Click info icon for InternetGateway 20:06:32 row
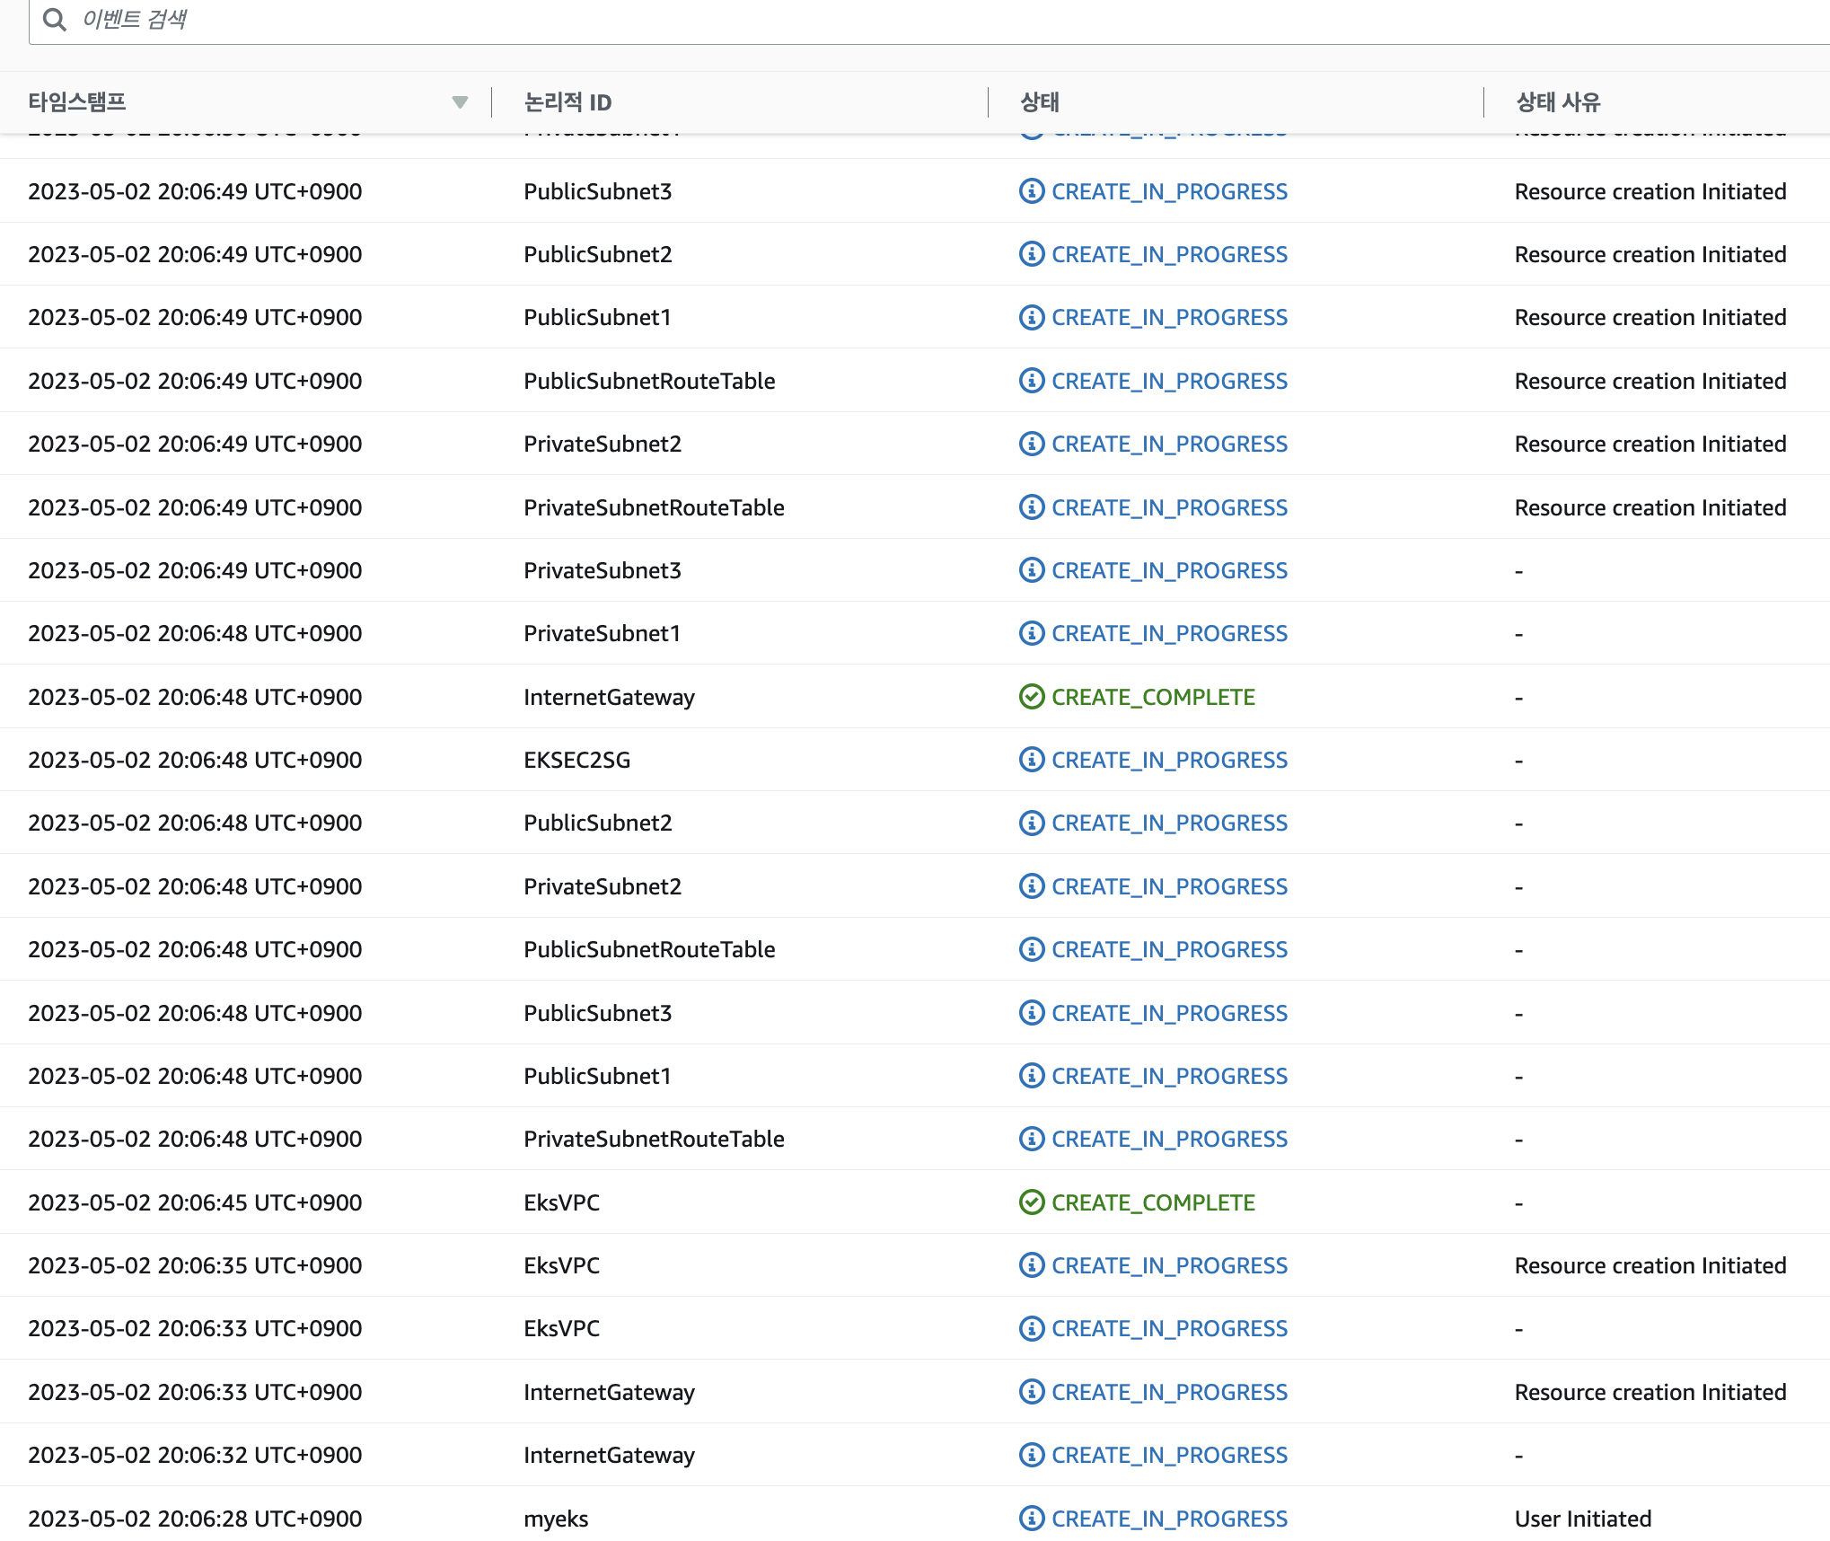 (x=1032, y=1455)
